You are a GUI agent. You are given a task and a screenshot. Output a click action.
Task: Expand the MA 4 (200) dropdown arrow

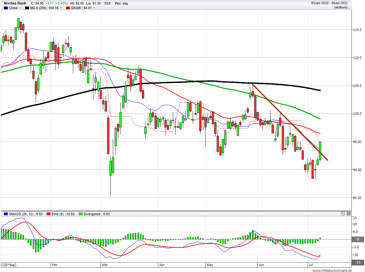(61, 8)
